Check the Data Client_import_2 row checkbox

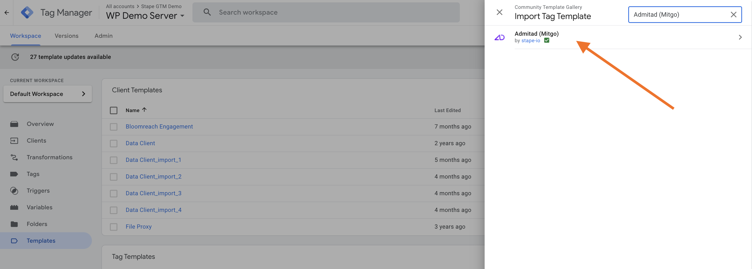pyautogui.click(x=114, y=177)
